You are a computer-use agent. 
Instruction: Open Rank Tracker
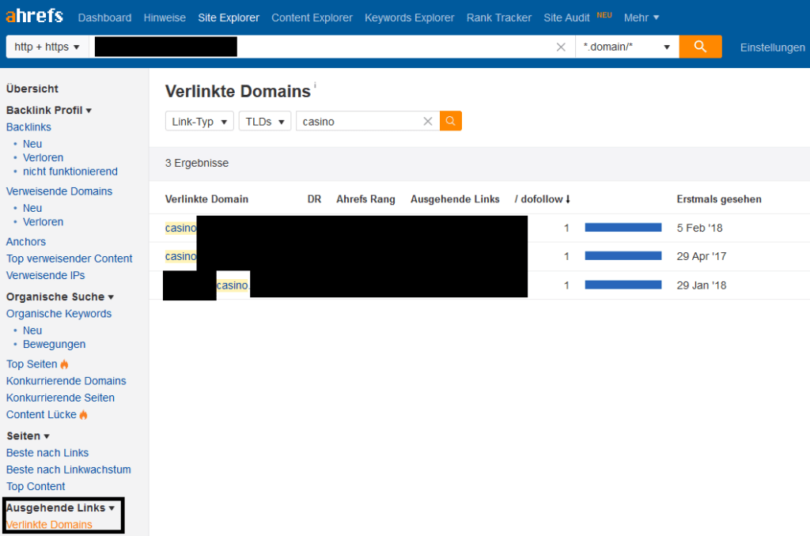499,17
